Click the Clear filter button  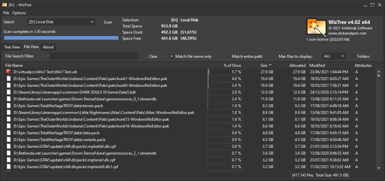pyautogui.click(x=153, y=56)
